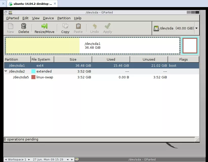The height and width of the screenshot is (162, 208).
Task: Click the GParted app icon in title bar
Action: pyautogui.click(x=10, y=12)
